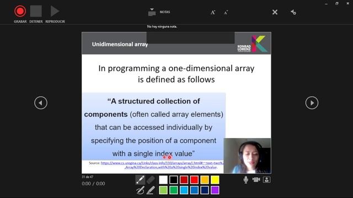Image resolution: width=353 pixels, height=198 pixels.
Task: Choose the black ink color
Action: (174, 180)
